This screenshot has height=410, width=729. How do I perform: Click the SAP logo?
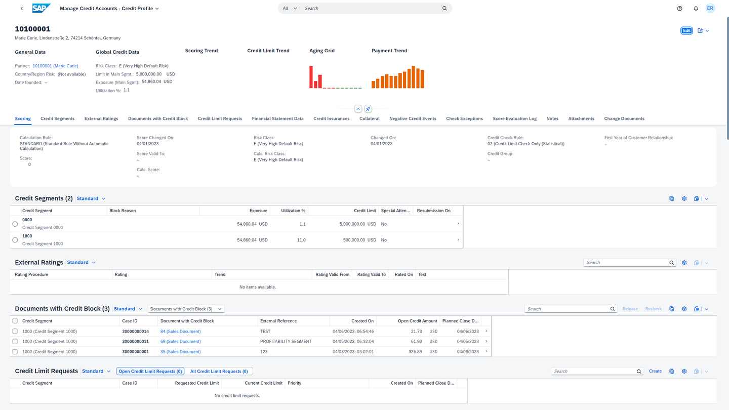42,8
